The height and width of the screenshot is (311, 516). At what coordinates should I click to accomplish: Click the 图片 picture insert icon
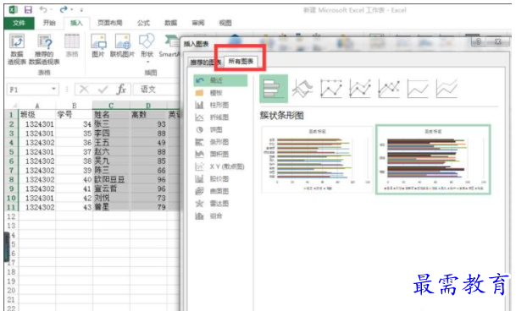(98, 41)
